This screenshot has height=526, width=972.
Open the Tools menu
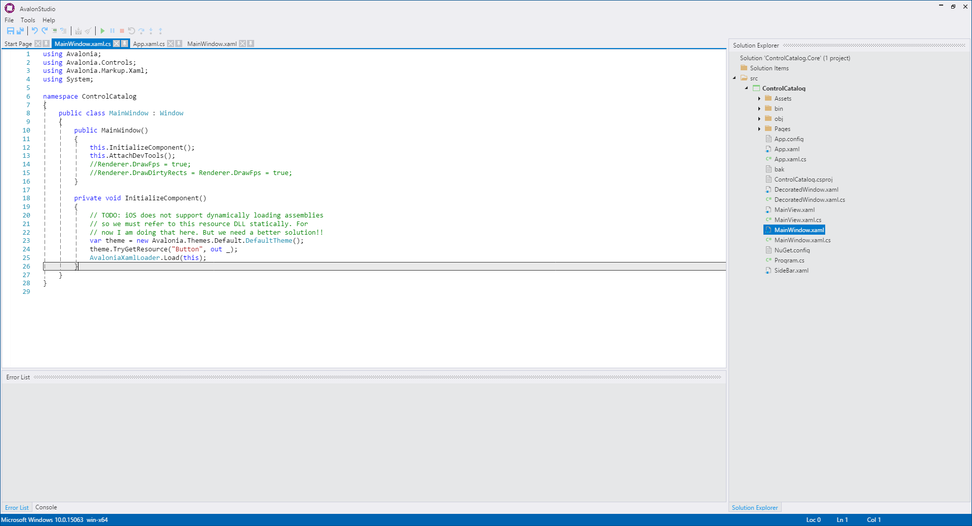28,20
